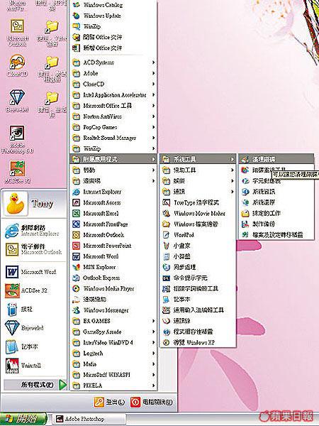Open the Bejeweled desktop diamond icon
319x426 pixels.
(x=17, y=97)
